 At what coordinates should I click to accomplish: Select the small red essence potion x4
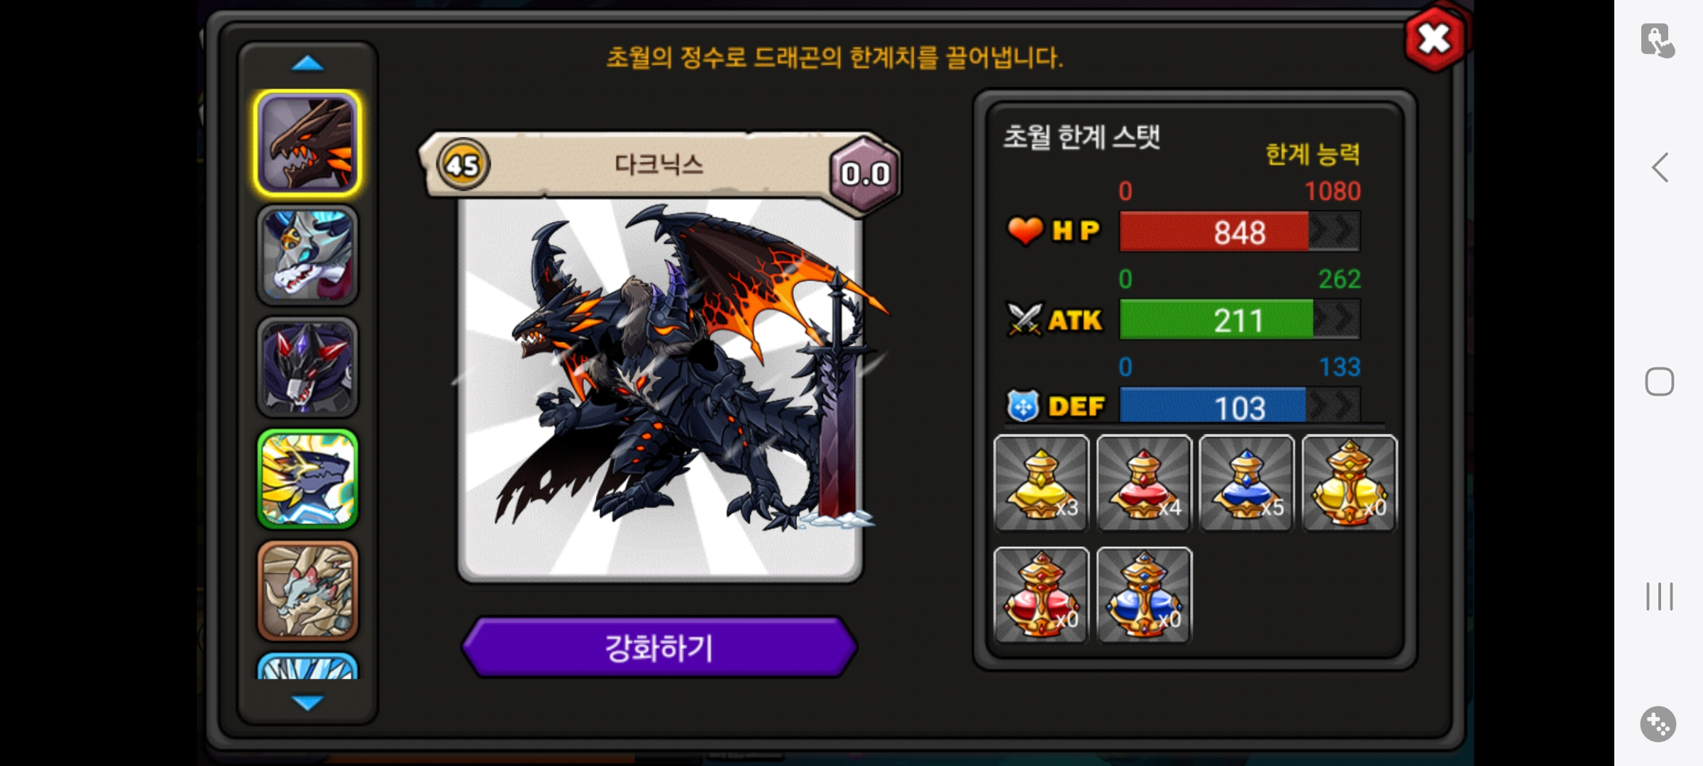[1144, 483]
